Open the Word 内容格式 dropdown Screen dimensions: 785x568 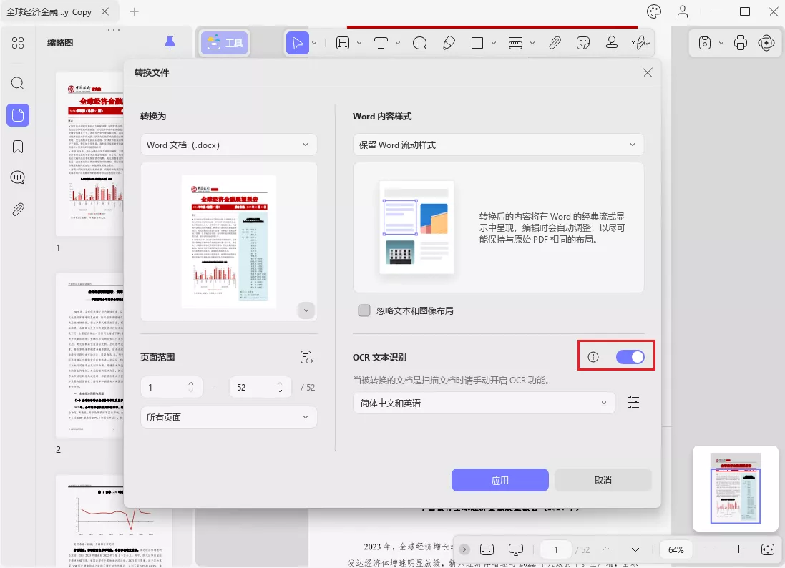497,145
